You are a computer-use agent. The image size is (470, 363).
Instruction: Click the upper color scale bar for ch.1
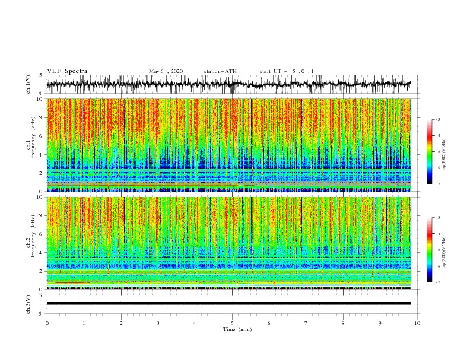(x=429, y=152)
